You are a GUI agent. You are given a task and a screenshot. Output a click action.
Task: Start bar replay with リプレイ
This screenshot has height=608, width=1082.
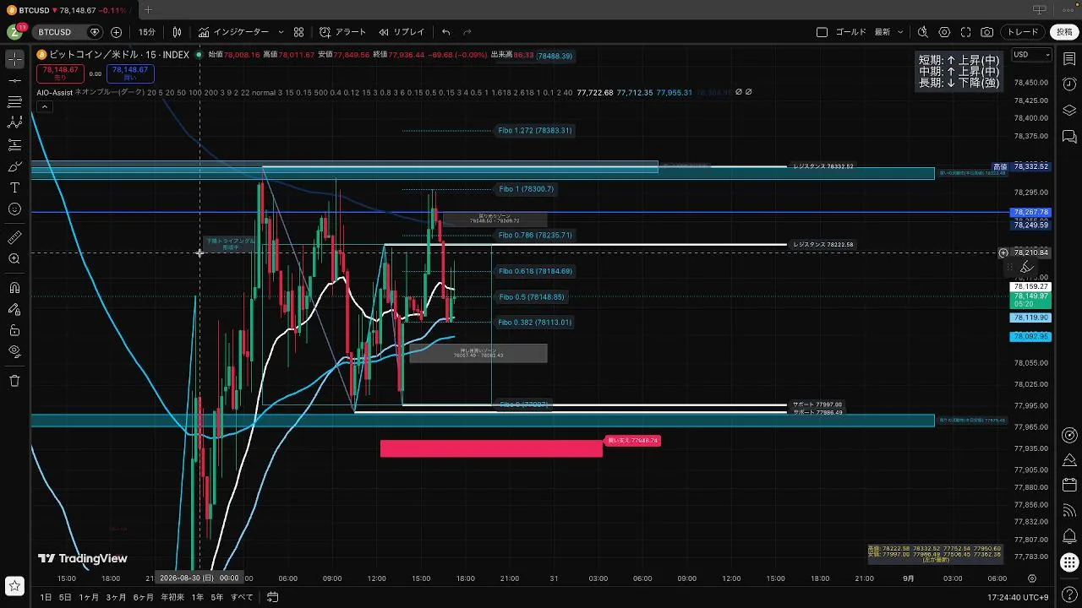(402, 32)
